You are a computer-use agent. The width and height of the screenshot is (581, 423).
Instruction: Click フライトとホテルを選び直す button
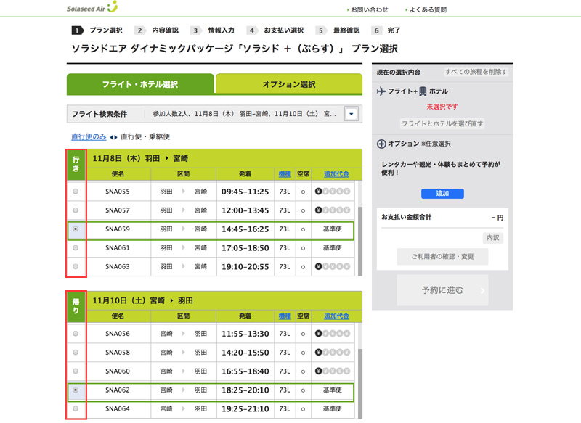pyautogui.click(x=442, y=123)
